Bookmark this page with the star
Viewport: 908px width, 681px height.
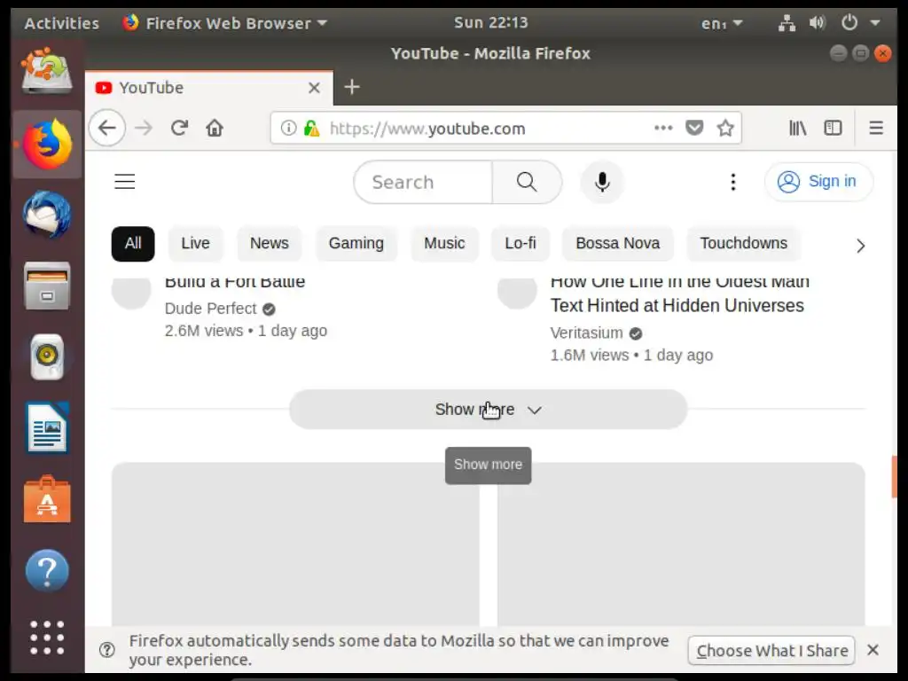pyautogui.click(x=725, y=128)
